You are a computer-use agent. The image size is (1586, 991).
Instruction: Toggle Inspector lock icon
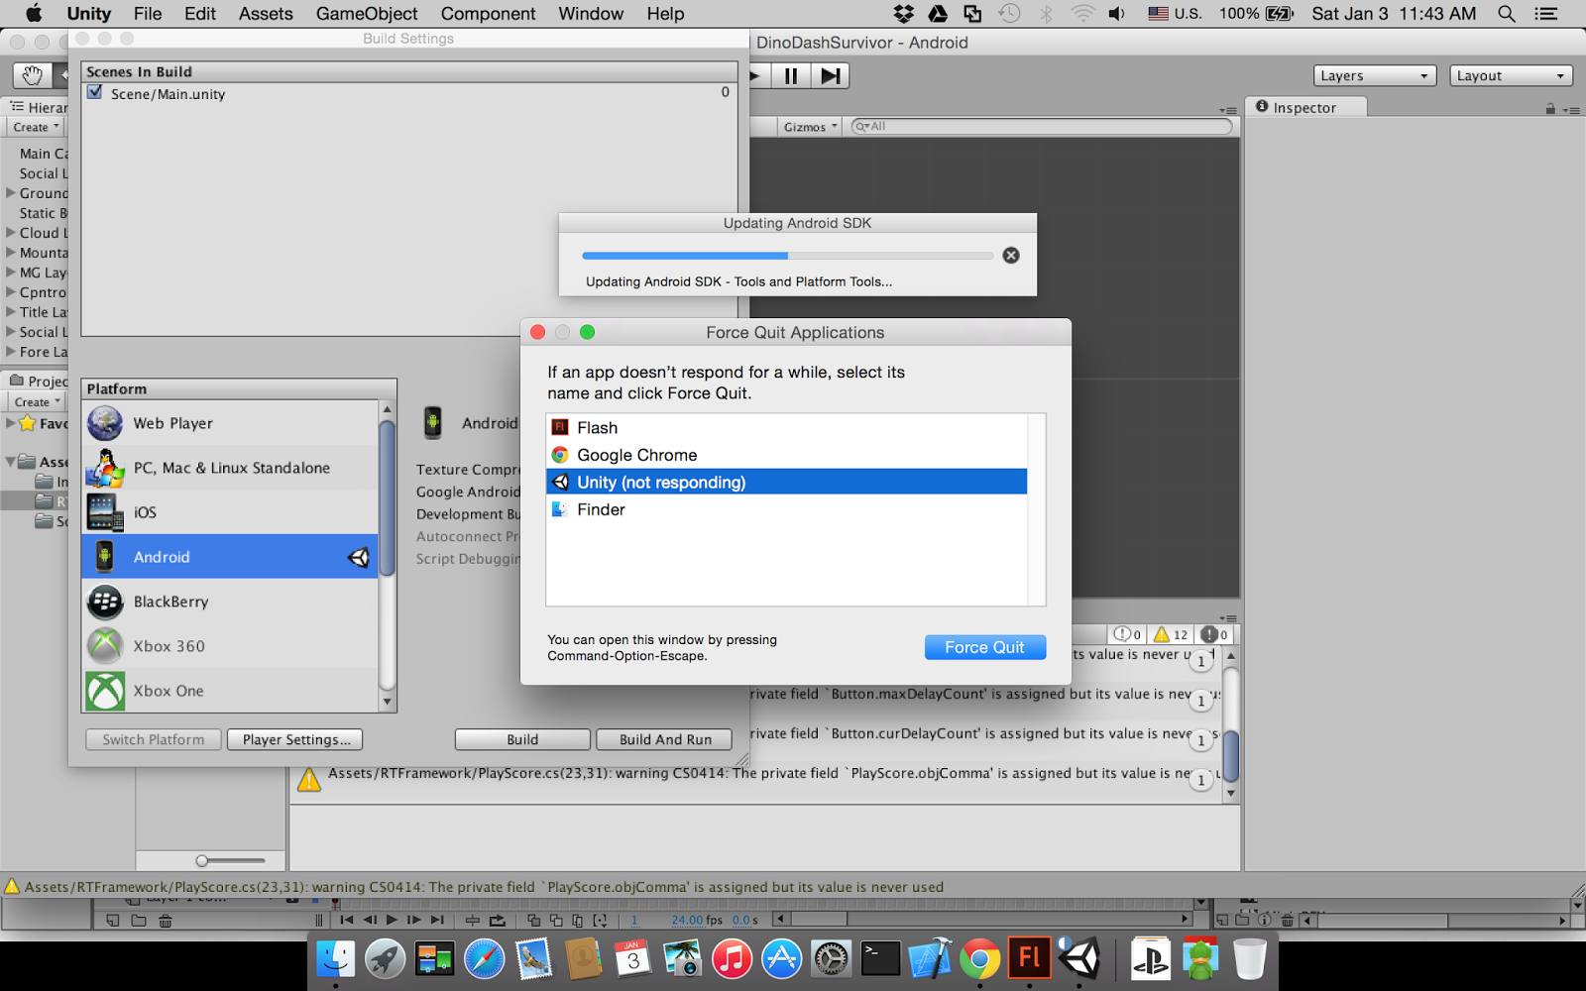1550,109
